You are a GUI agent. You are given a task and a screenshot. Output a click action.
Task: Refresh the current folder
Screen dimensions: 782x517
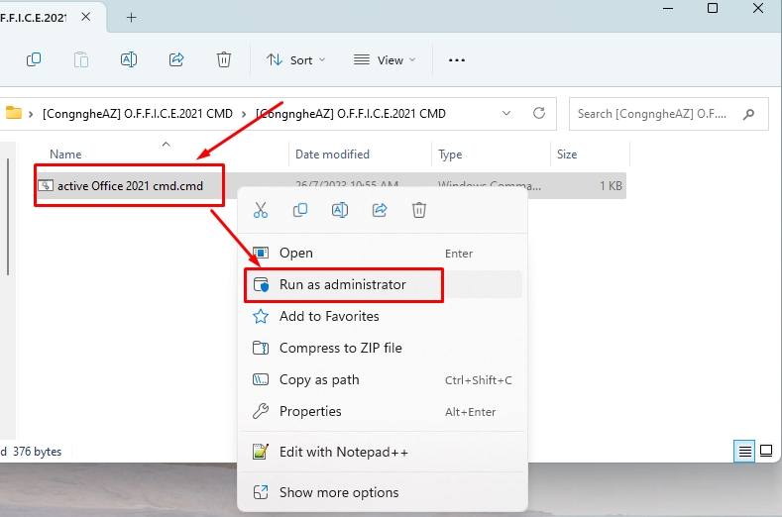(x=539, y=113)
